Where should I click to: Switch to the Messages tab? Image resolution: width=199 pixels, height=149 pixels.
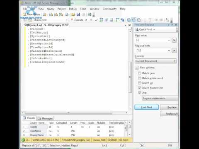point(45,118)
